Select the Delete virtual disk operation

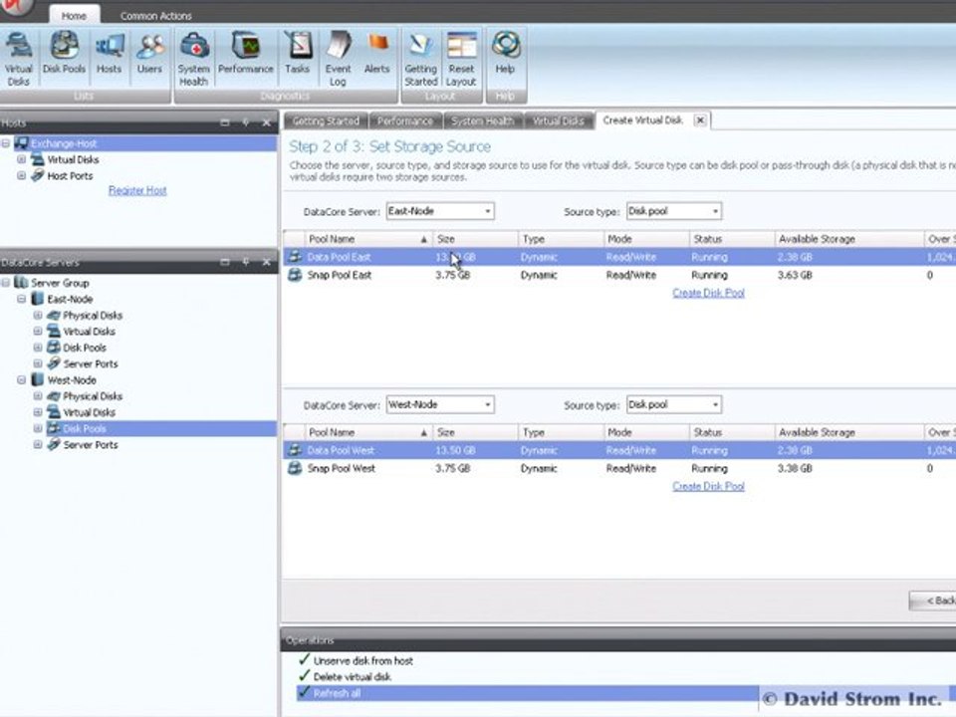(x=353, y=677)
